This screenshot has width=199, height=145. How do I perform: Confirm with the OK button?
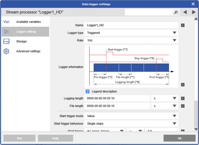tap(179, 138)
